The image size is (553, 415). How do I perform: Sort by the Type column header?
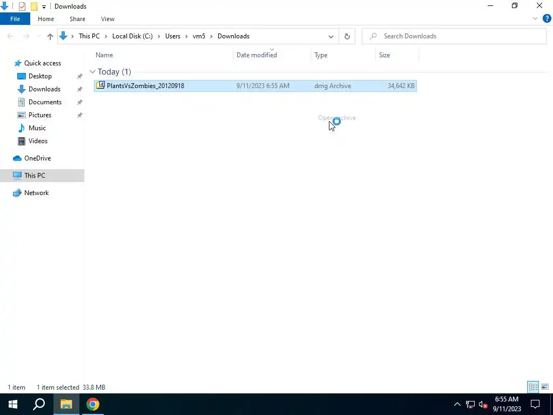click(x=321, y=55)
